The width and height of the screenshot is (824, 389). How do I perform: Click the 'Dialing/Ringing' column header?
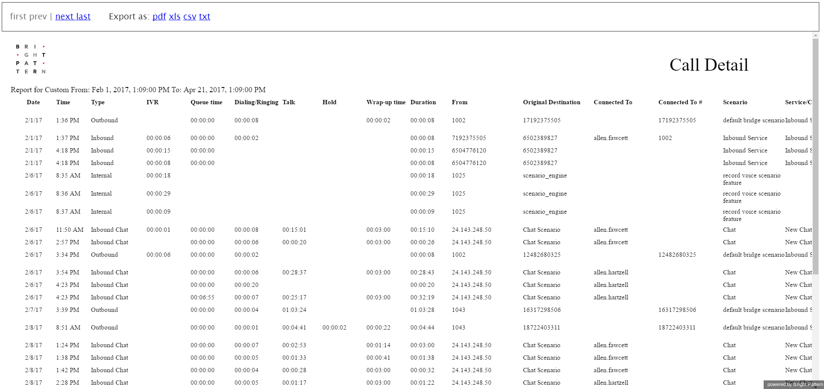click(256, 102)
